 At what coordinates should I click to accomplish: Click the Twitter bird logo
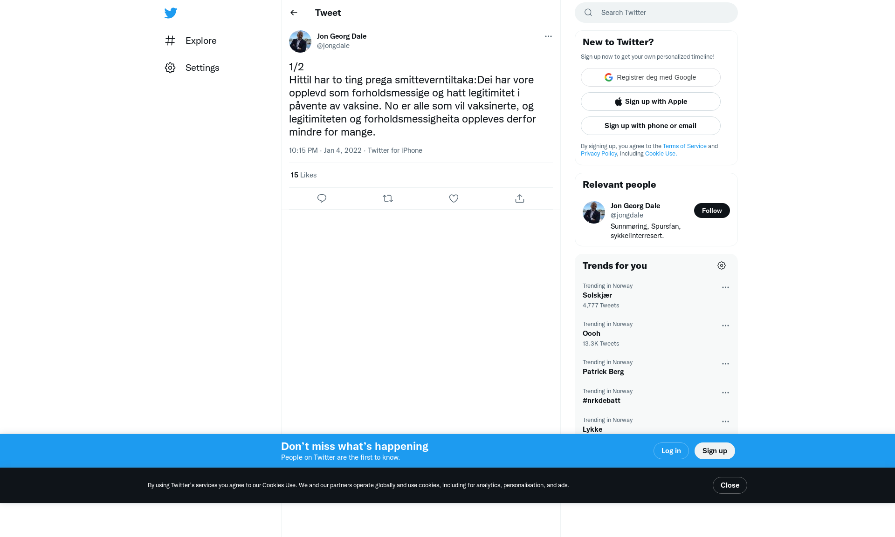point(171,13)
